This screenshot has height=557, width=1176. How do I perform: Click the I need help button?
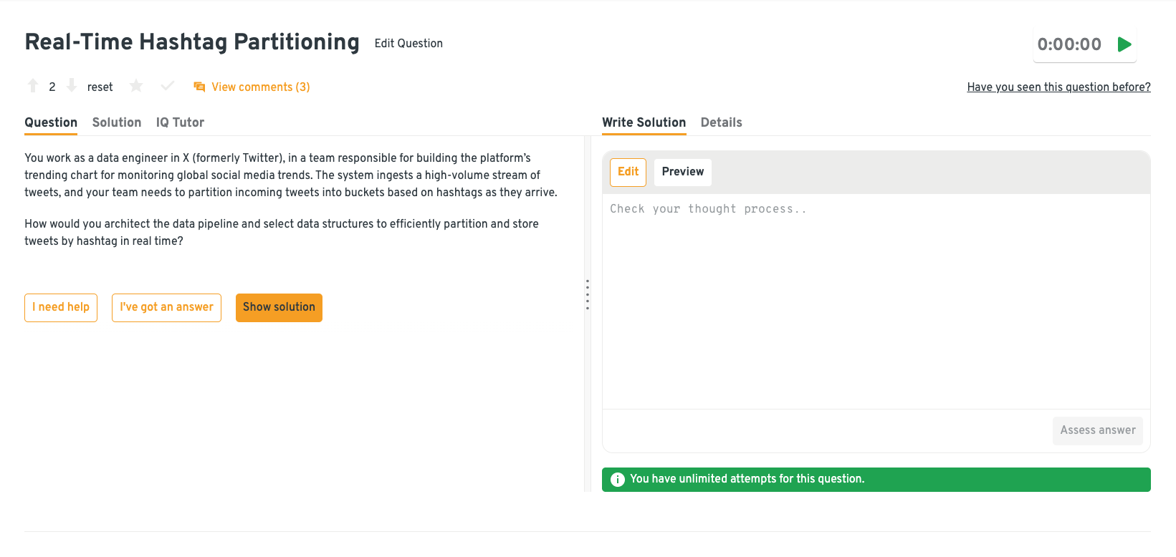coord(61,307)
